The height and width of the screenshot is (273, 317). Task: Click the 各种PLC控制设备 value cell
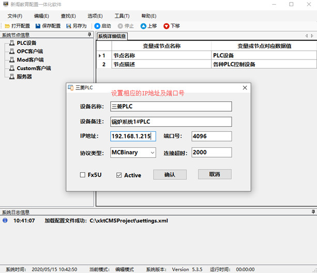264,64
